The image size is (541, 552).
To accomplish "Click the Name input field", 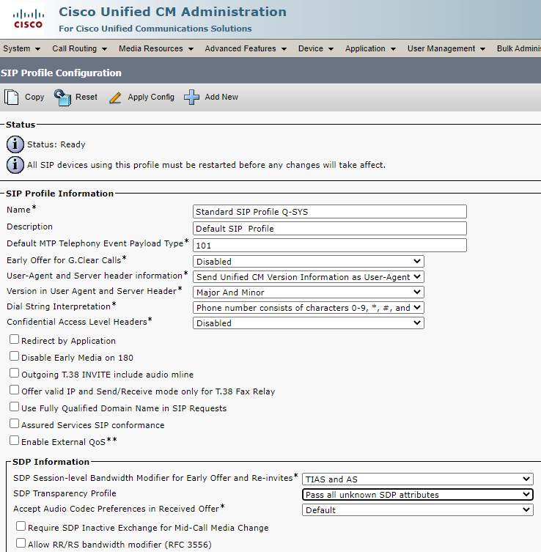I will coord(329,212).
